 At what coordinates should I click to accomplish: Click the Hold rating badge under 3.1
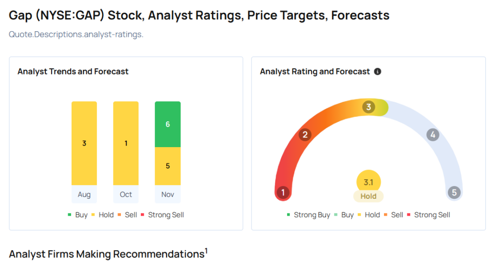[368, 196]
